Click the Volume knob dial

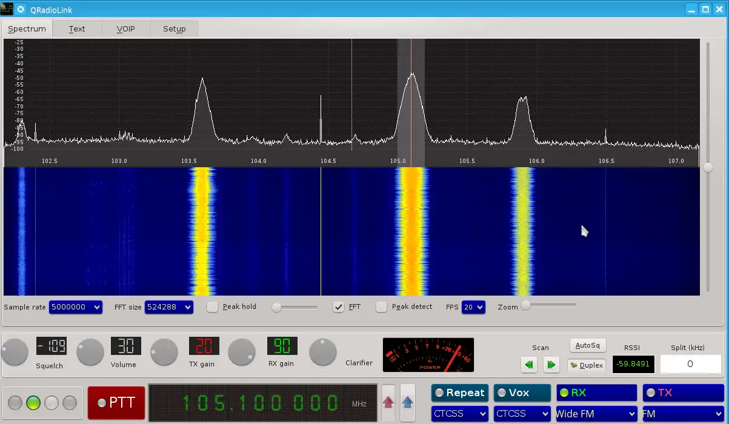[90, 352]
